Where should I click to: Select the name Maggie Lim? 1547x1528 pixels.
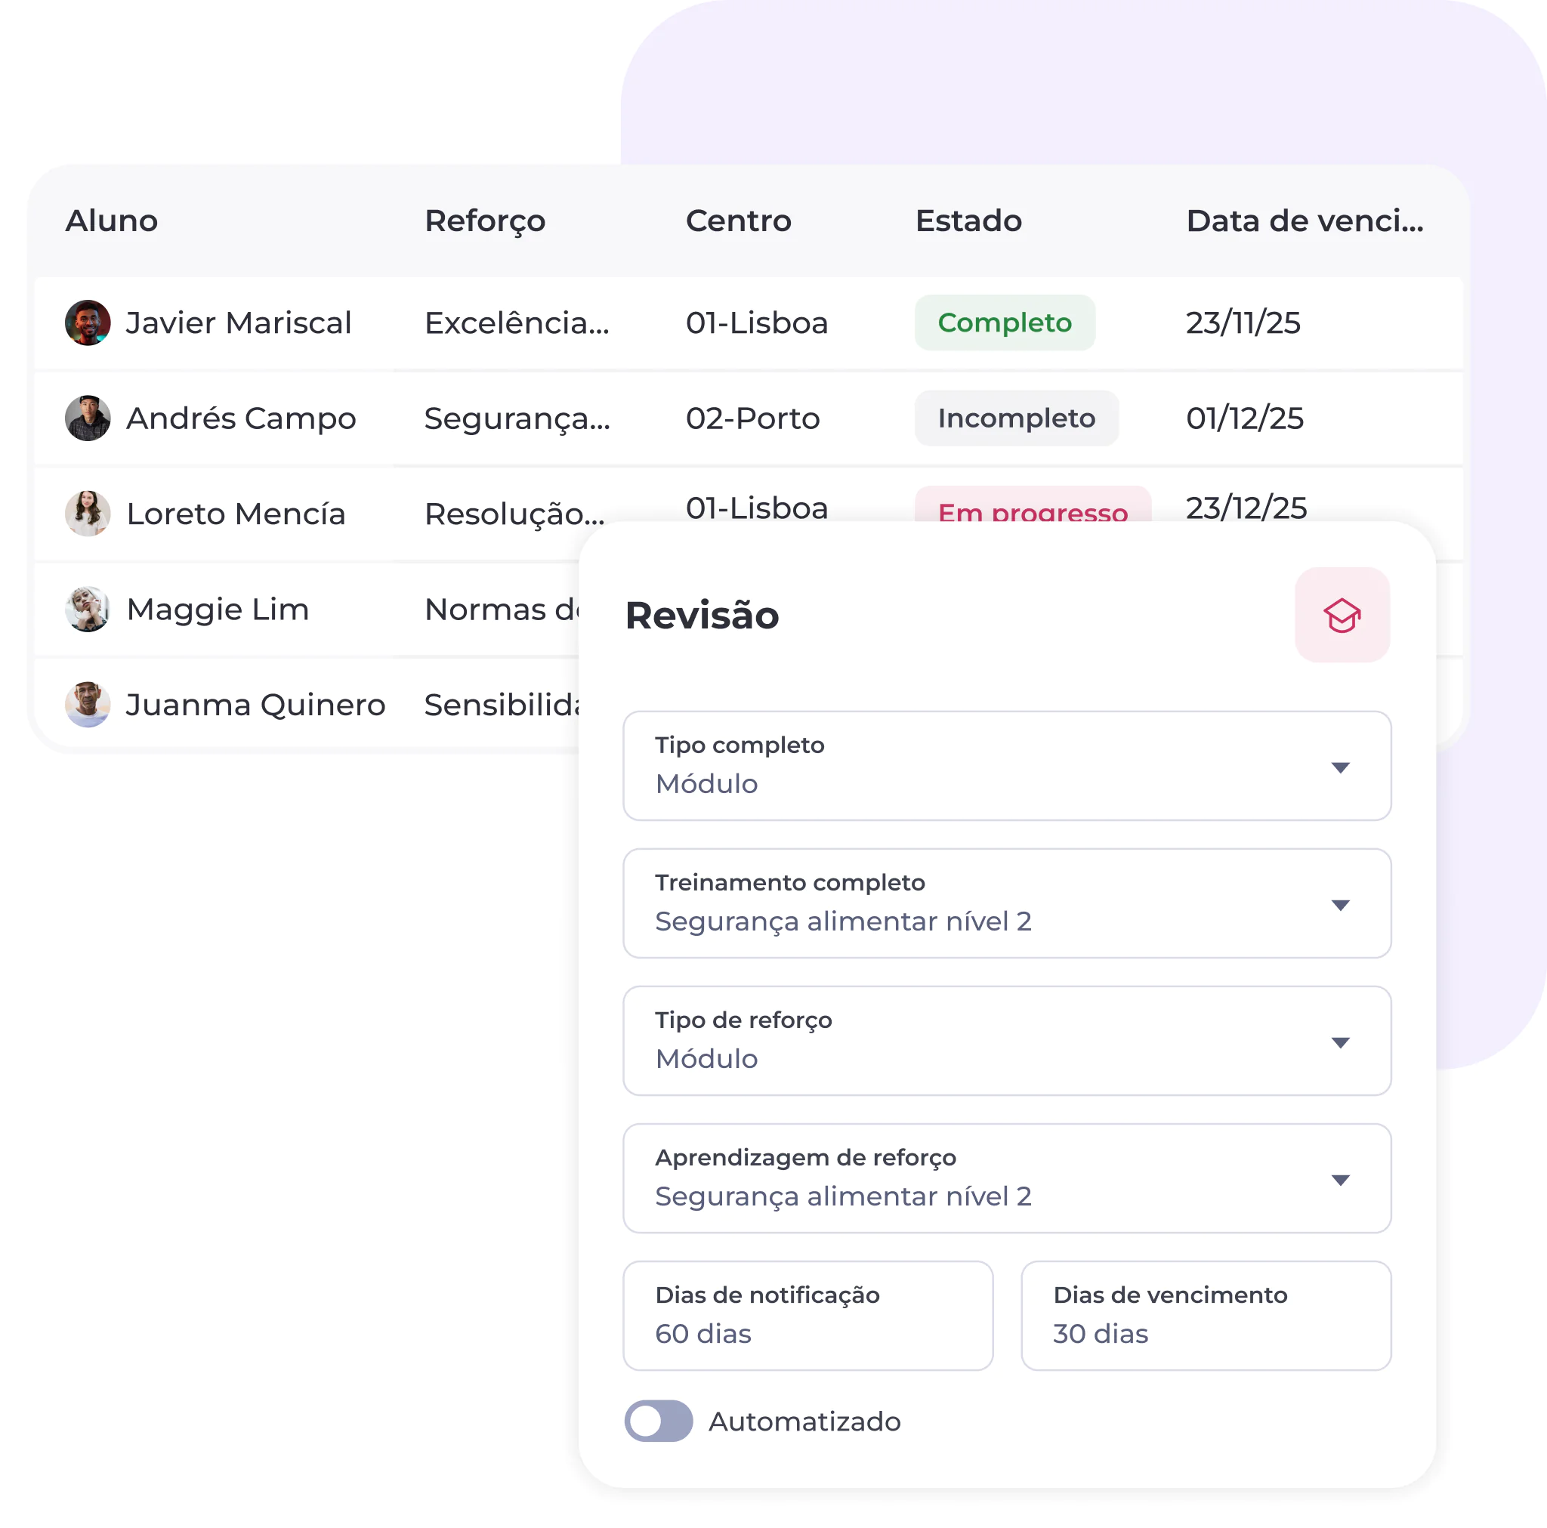coord(218,610)
